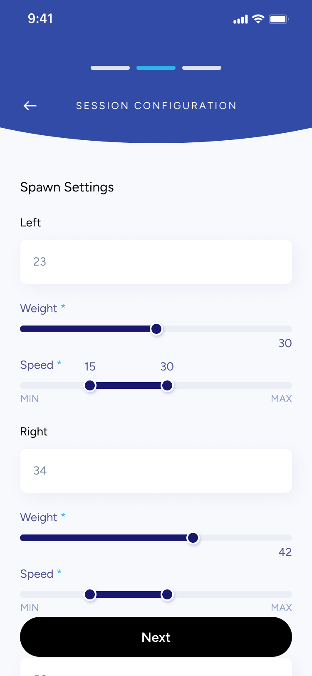Select the first progress step indicator

tap(110, 68)
